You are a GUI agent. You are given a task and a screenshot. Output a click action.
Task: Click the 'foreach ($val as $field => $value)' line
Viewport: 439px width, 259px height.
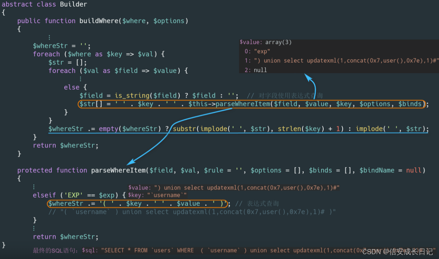click(x=118, y=71)
